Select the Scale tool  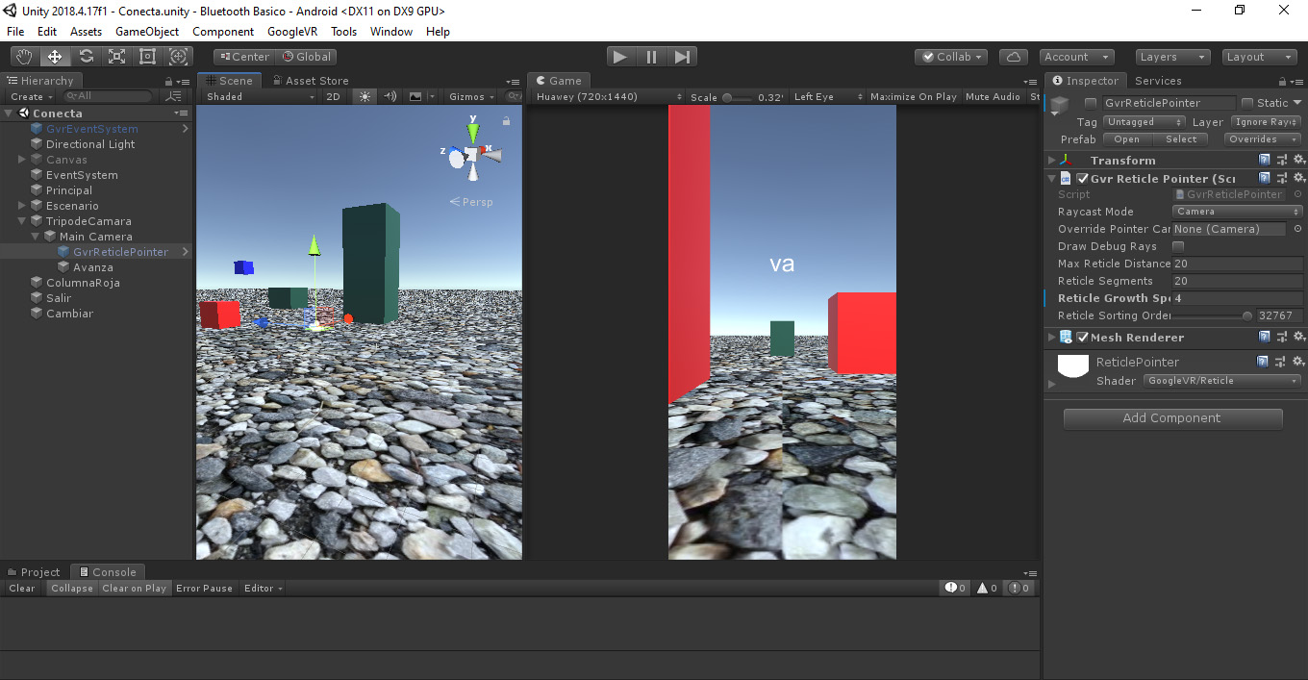pyautogui.click(x=117, y=57)
